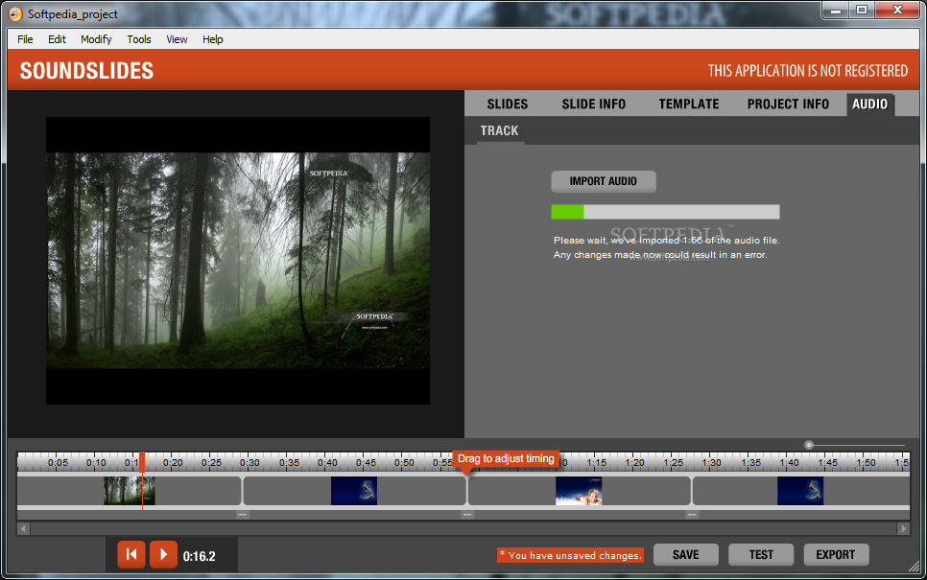Screen dimensions: 927x580
Task: Start playback with the play button
Action: click(163, 555)
